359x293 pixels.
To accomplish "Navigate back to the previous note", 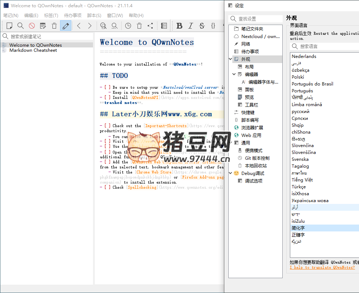I will (79, 26).
